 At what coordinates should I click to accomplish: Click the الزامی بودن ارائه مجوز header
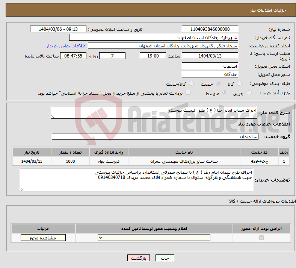pyautogui.click(x=261, y=229)
